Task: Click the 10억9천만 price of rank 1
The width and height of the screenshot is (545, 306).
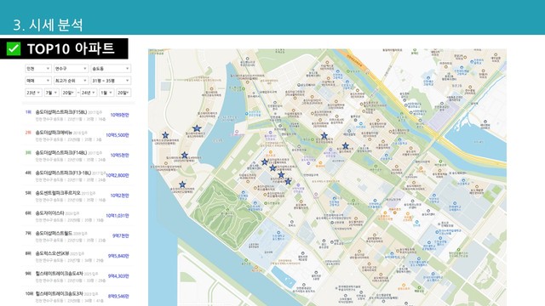Action: pyautogui.click(x=119, y=115)
